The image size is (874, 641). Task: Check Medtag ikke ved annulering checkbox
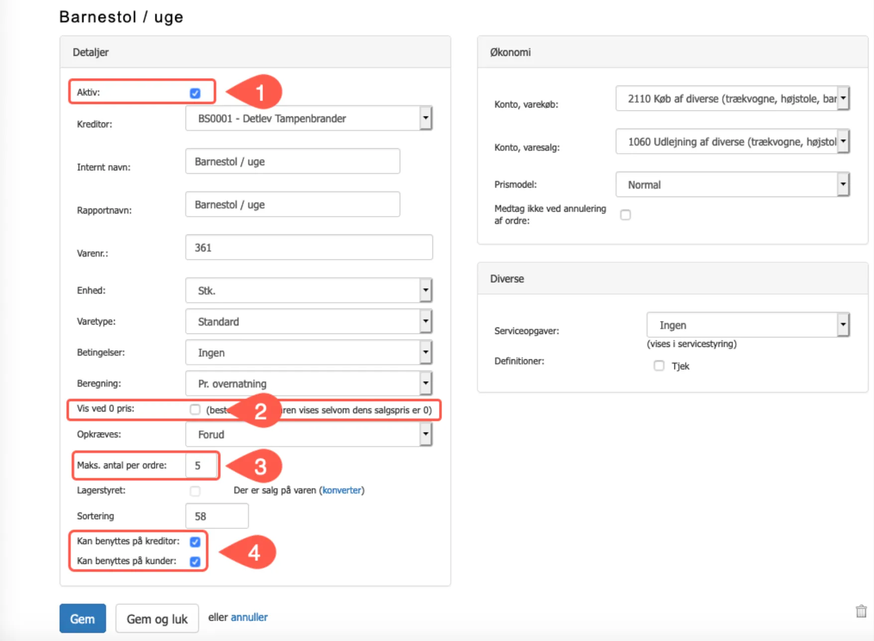(625, 214)
